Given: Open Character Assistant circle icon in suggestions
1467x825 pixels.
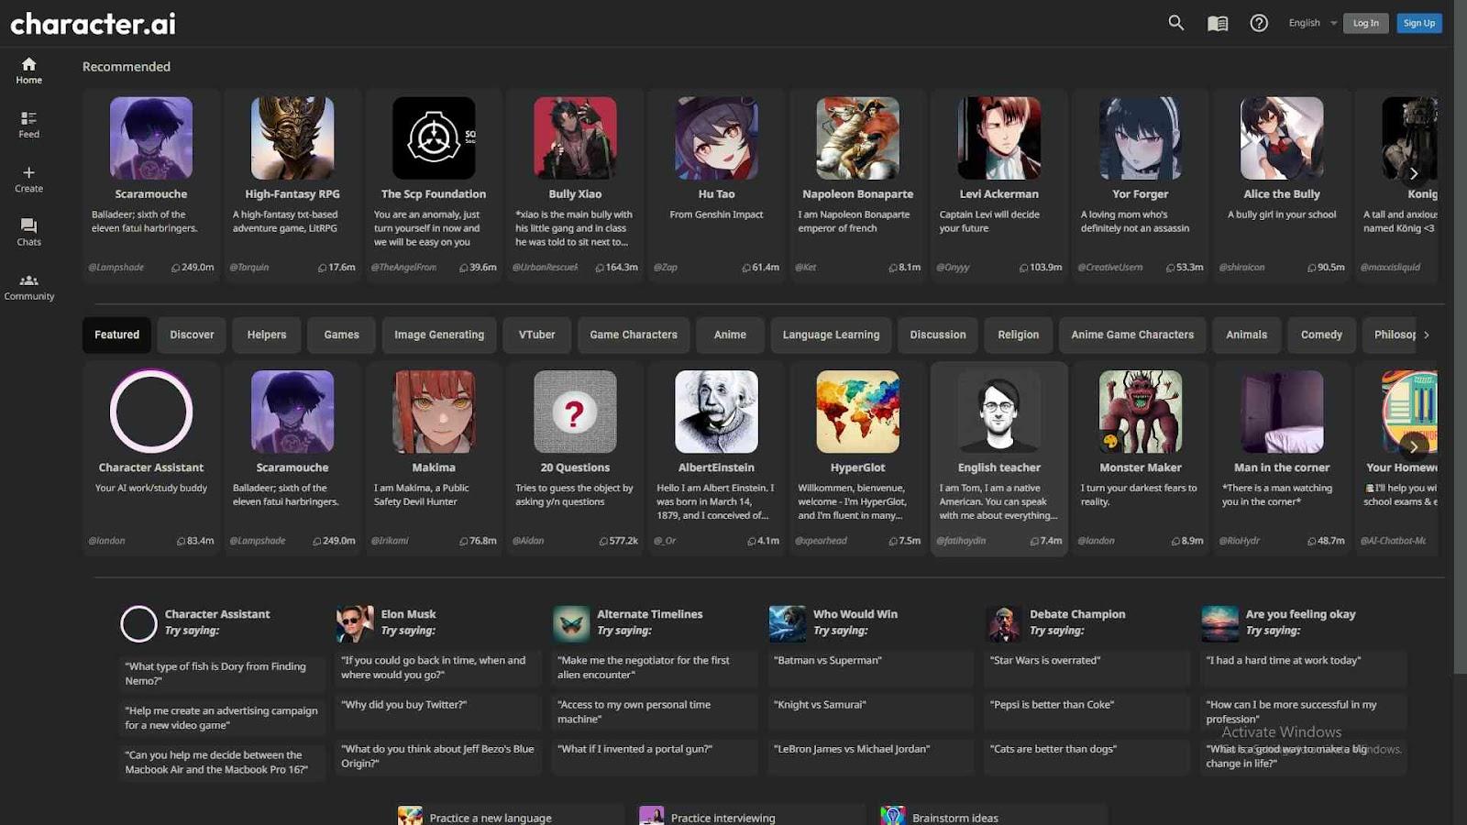Looking at the screenshot, I should coord(138,623).
